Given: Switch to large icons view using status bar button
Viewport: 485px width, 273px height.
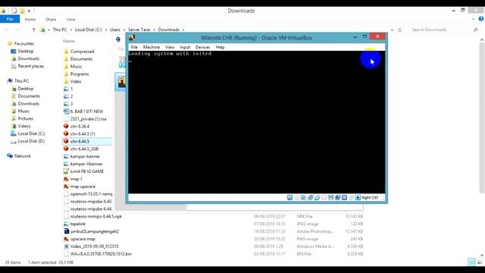Looking at the screenshot, I should [x=480, y=262].
